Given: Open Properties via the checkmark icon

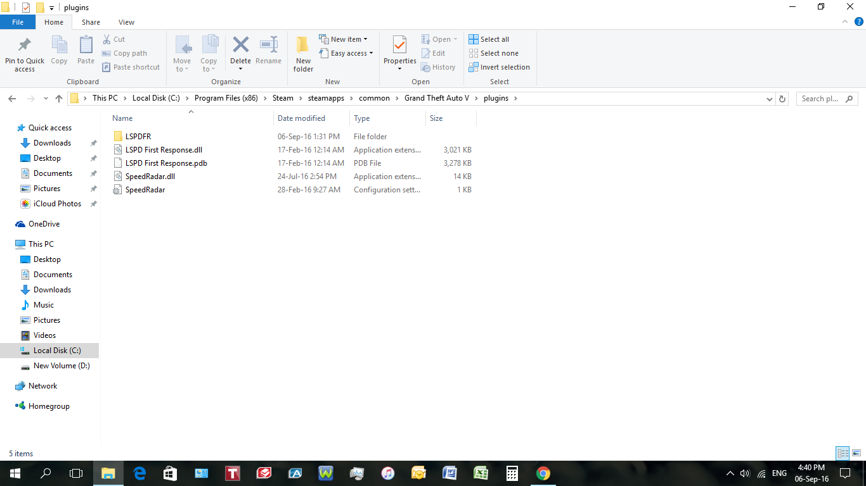Looking at the screenshot, I should (400, 45).
